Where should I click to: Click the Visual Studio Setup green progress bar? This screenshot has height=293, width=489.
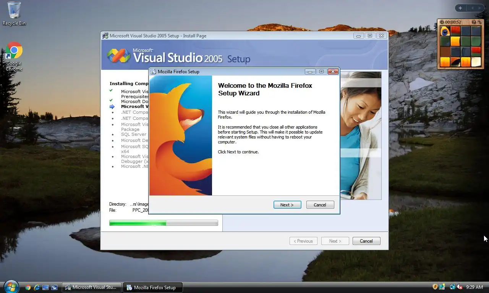(164, 223)
